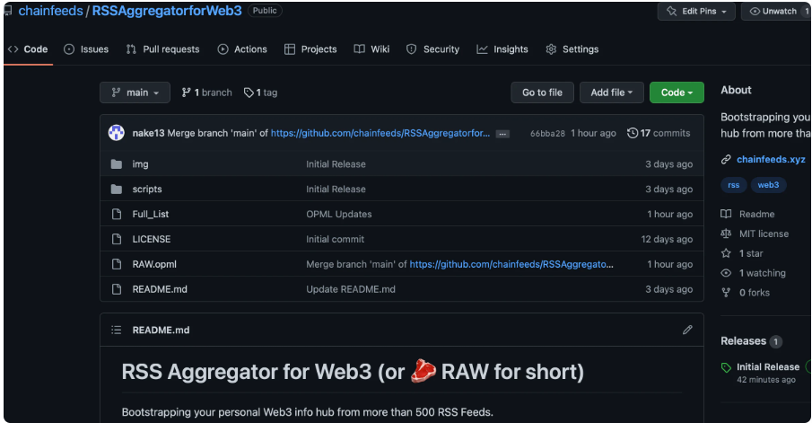Click the RAW.opml file icon
Image resolution: width=812 pixels, height=423 pixels.
click(x=117, y=264)
